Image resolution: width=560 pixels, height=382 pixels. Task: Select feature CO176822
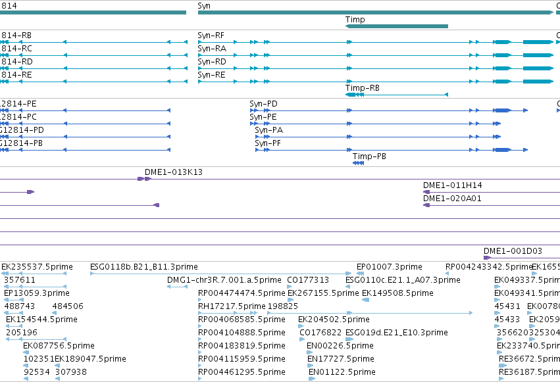pyautogui.click(x=320, y=333)
